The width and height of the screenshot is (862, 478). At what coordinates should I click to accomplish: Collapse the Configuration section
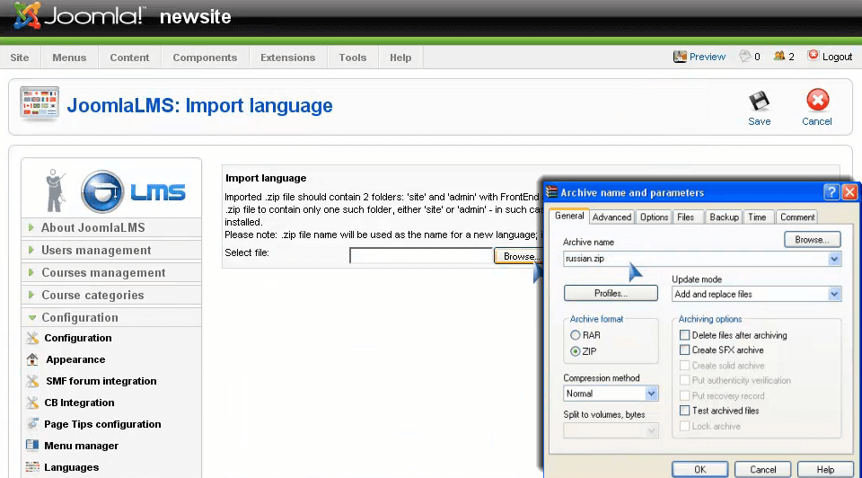(111, 318)
